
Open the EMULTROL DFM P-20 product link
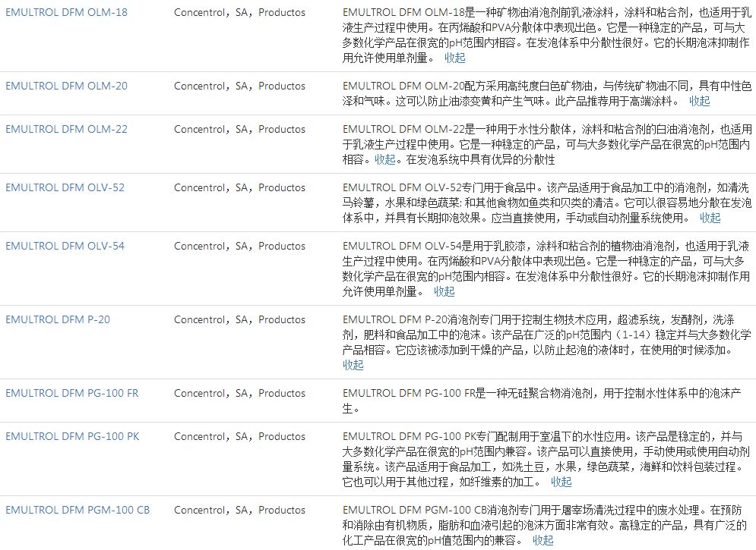[58, 319]
